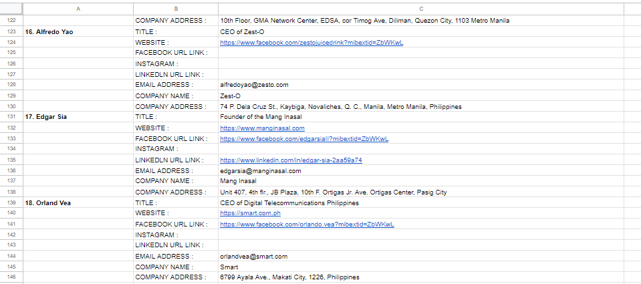
Task: Select row 123 header
Action: click(x=11, y=31)
